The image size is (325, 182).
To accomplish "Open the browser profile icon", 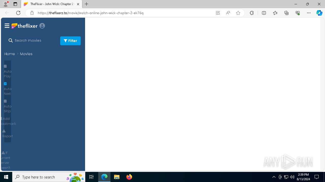I will 6,4.
